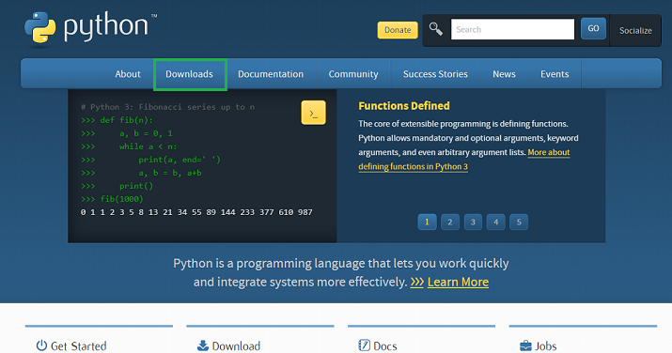672x353 pixels.
Task: Open the About menu
Action: click(128, 74)
